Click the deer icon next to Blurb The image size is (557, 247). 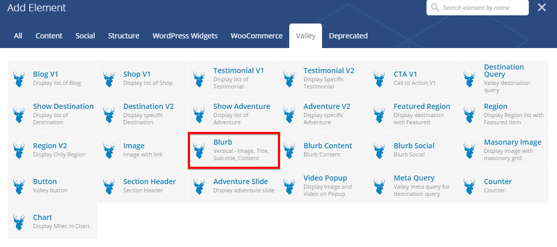coord(199,150)
